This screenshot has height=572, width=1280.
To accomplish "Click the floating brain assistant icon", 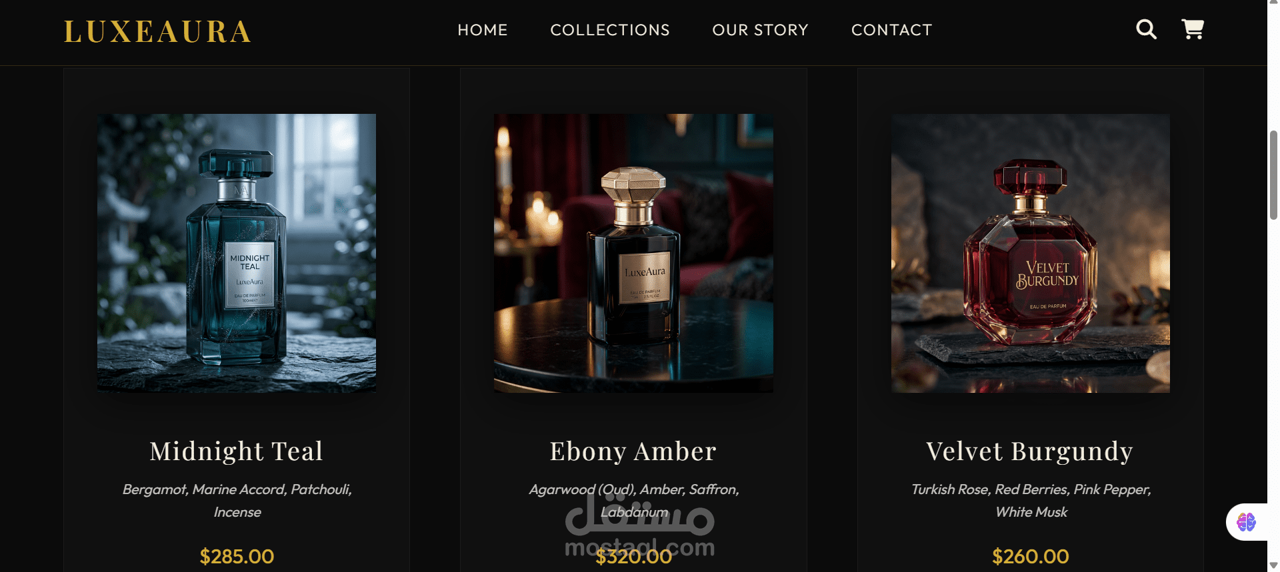I will coord(1246,522).
